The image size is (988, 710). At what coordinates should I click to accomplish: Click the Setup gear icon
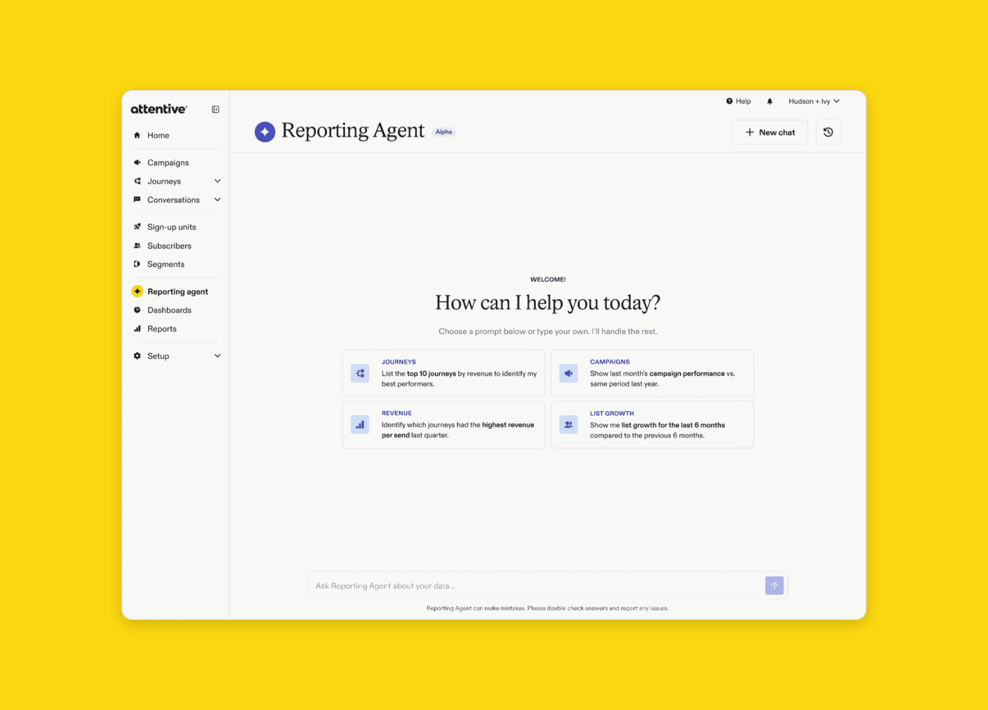point(138,356)
